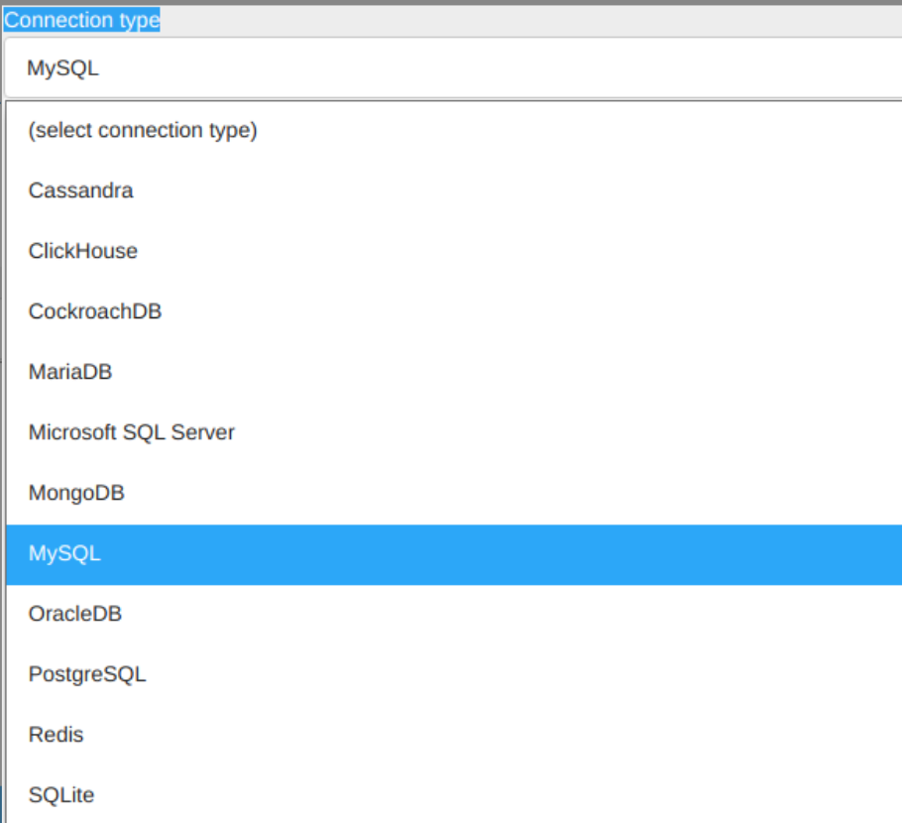
Task: Select the highlighted MySQL option
Action: click(454, 554)
